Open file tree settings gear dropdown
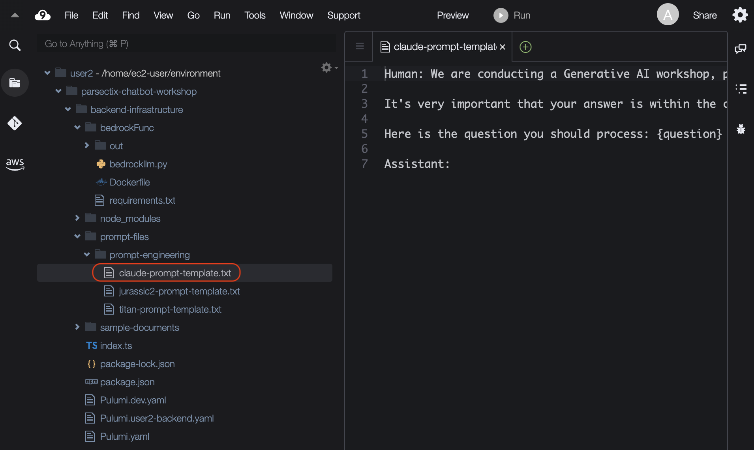The height and width of the screenshot is (450, 754). pos(329,67)
